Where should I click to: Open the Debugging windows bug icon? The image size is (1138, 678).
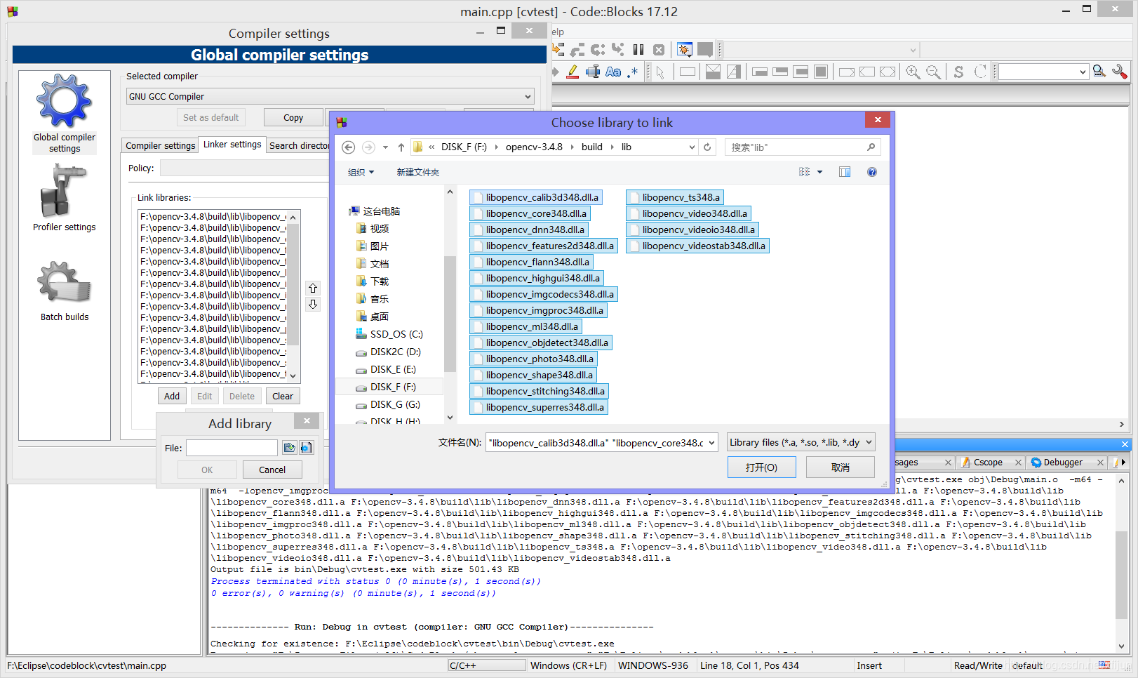(x=685, y=50)
